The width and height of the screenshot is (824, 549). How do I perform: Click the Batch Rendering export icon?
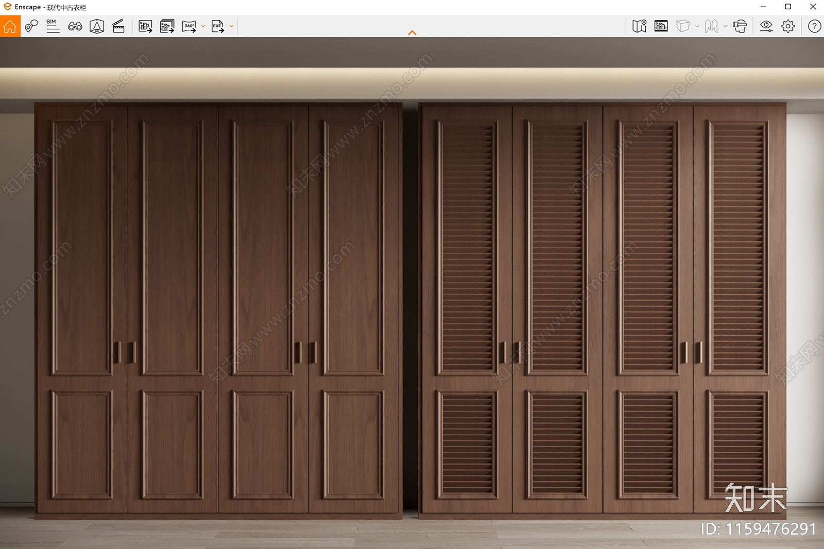pyautogui.click(x=167, y=26)
